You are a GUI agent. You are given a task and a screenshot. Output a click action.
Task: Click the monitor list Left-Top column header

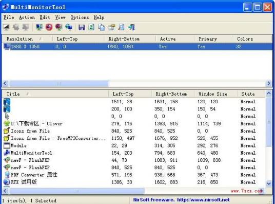(78, 39)
